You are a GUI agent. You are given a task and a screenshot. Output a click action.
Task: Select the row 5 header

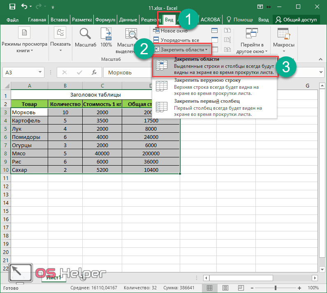[x=6, y=129]
